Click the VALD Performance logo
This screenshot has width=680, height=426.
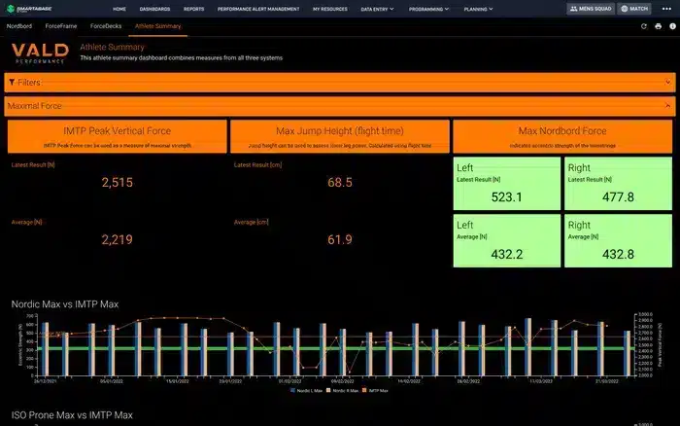[x=40, y=53]
